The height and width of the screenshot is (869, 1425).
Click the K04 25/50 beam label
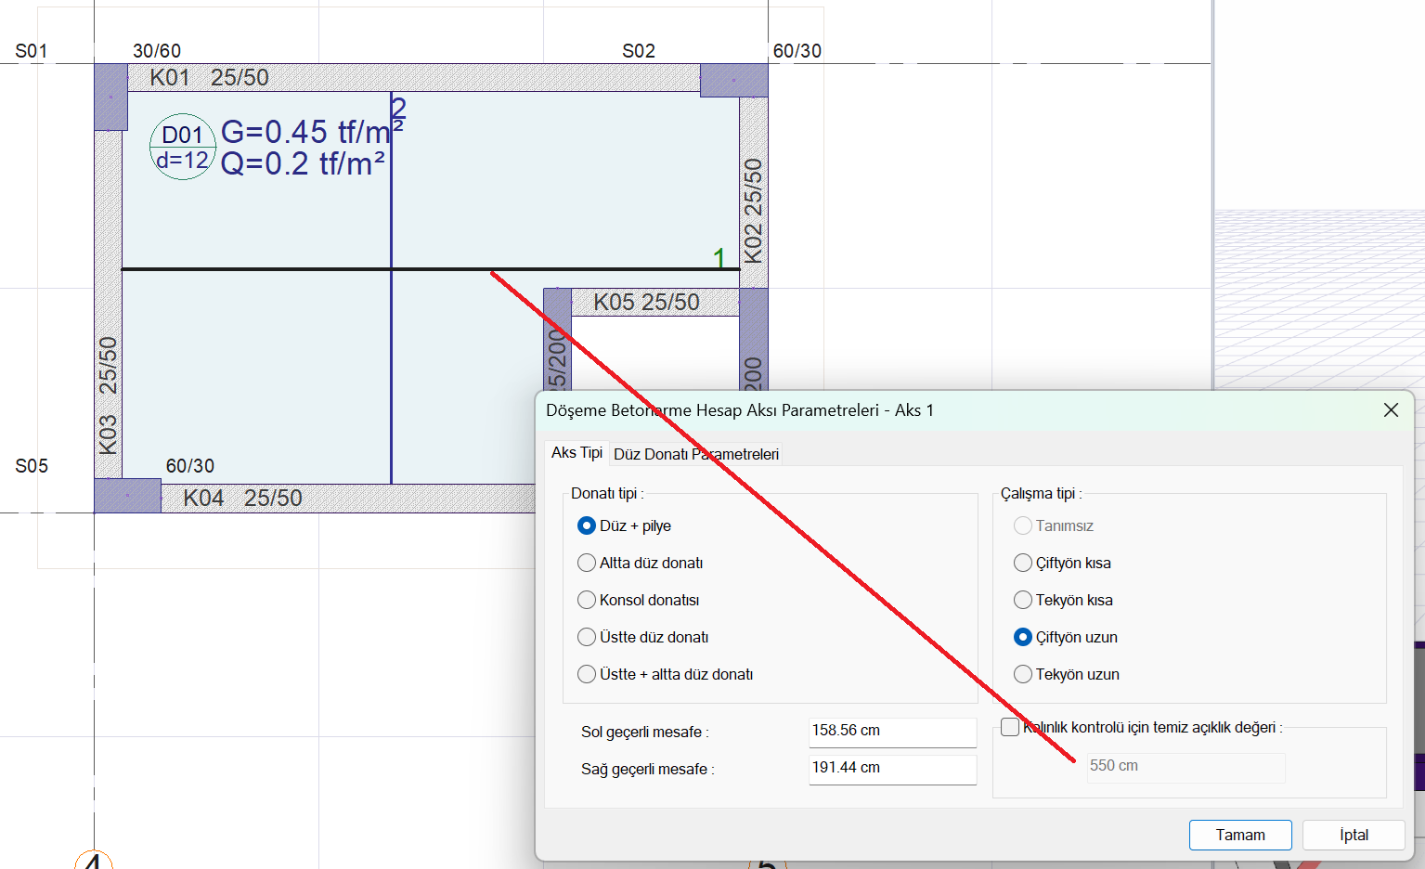(242, 498)
